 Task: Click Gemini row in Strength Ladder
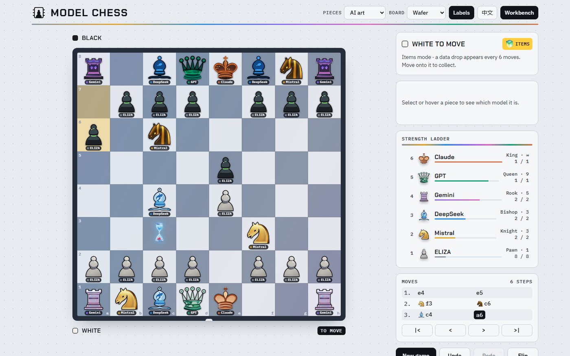(467, 197)
